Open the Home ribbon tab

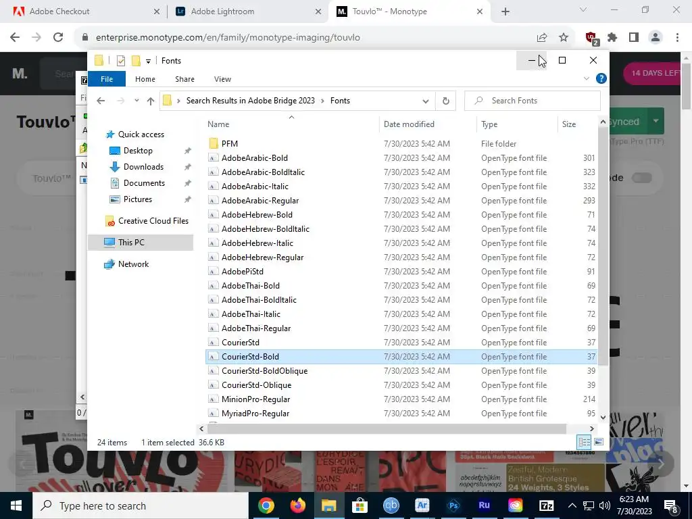pos(145,79)
